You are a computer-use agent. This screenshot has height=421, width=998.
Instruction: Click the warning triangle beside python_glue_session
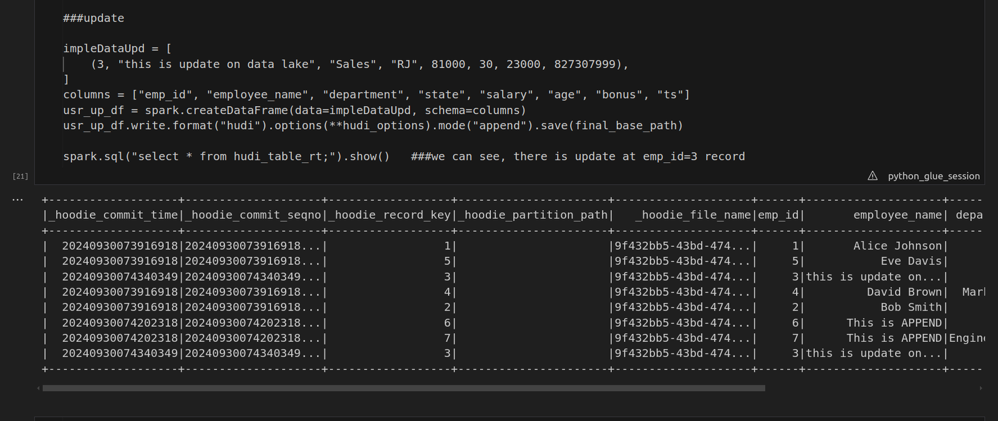(x=873, y=176)
